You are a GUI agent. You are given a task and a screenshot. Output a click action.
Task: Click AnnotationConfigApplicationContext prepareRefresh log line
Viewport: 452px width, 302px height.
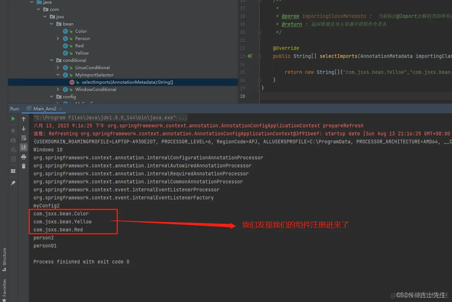(199, 126)
